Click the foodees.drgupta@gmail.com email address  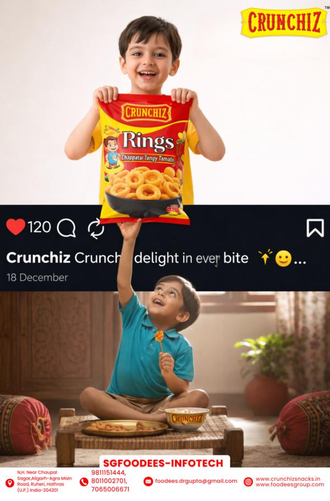pos(196,481)
